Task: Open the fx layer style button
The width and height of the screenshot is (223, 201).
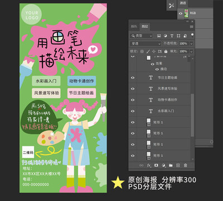Action: pyautogui.click(x=149, y=165)
